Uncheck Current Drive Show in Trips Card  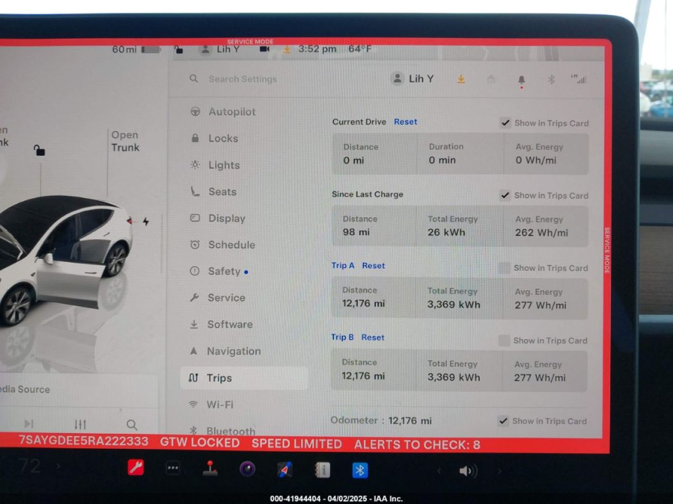point(505,123)
